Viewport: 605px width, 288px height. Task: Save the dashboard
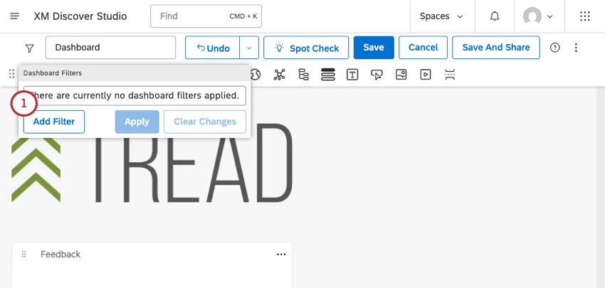374,48
